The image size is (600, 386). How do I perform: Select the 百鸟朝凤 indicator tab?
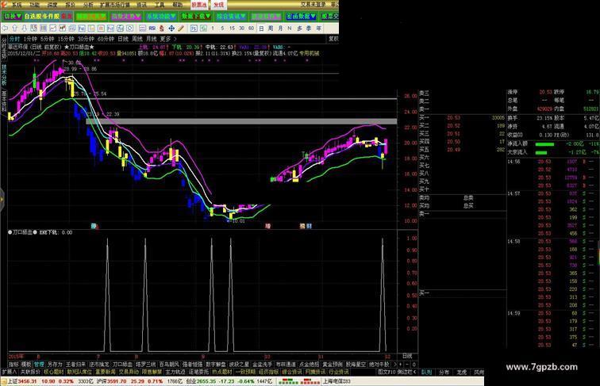click(x=169, y=365)
